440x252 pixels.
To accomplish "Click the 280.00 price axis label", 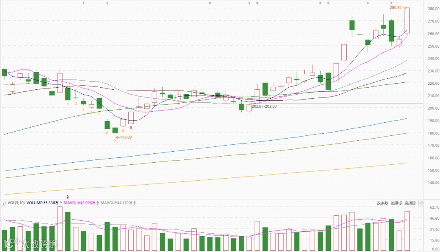I will (x=433, y=9).
